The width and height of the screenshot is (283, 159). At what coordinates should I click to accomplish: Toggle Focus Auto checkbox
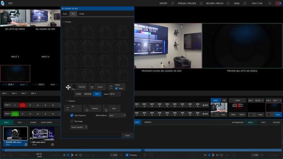point(117,88)
